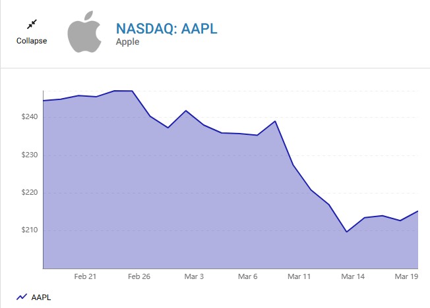Click the $240 price axis label
The height and width of the screenshot is (308, 430).
click(x=30, y=117)
